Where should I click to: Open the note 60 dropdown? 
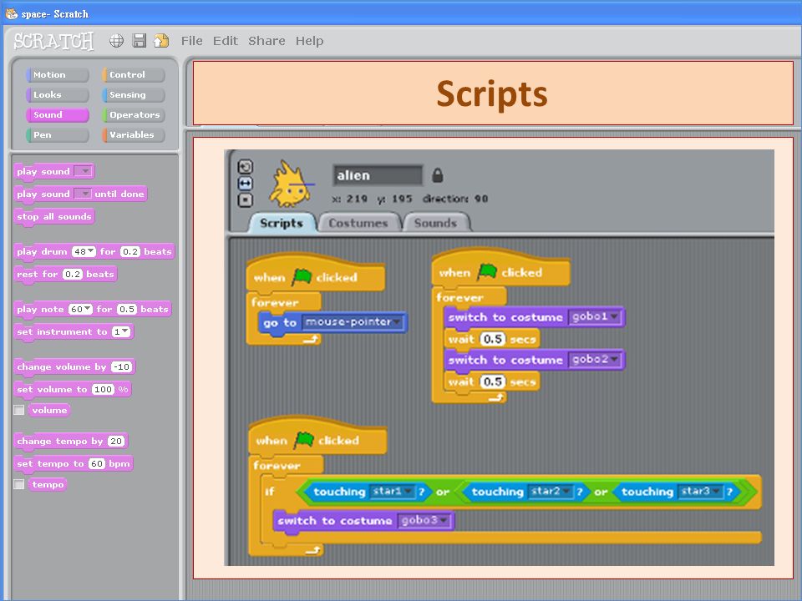(80, 309)
